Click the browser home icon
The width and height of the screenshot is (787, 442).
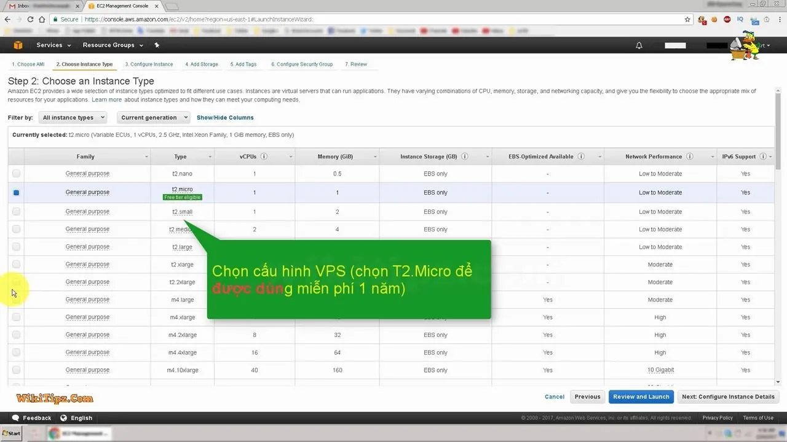[42, 19]
